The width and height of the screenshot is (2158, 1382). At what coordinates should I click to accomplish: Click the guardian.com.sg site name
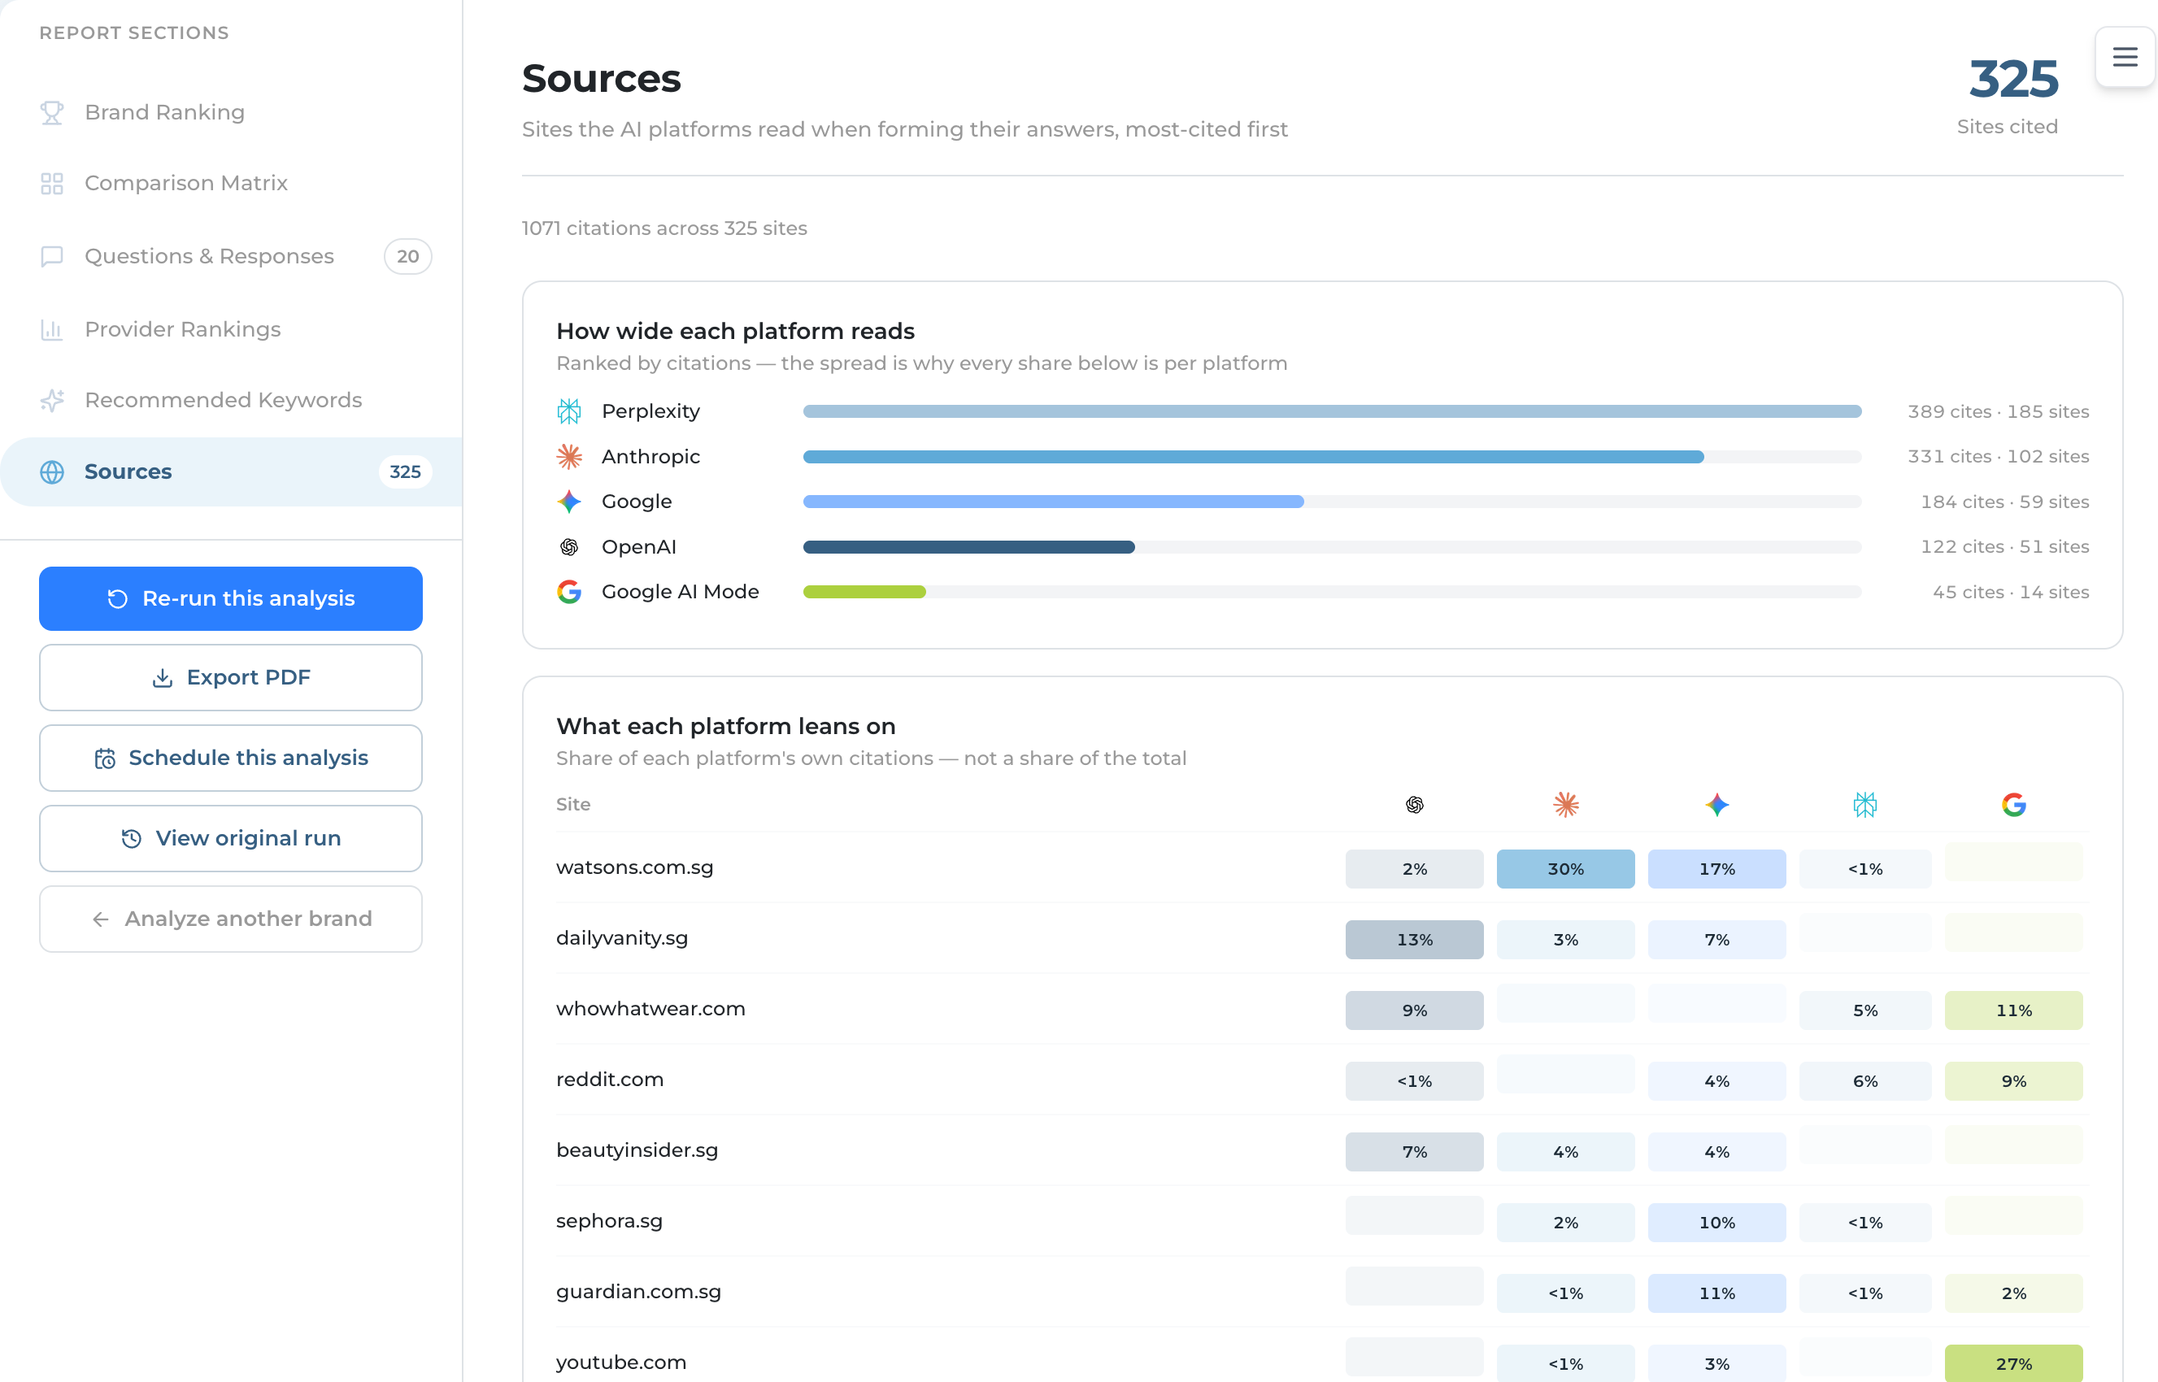click(639, 1293)
